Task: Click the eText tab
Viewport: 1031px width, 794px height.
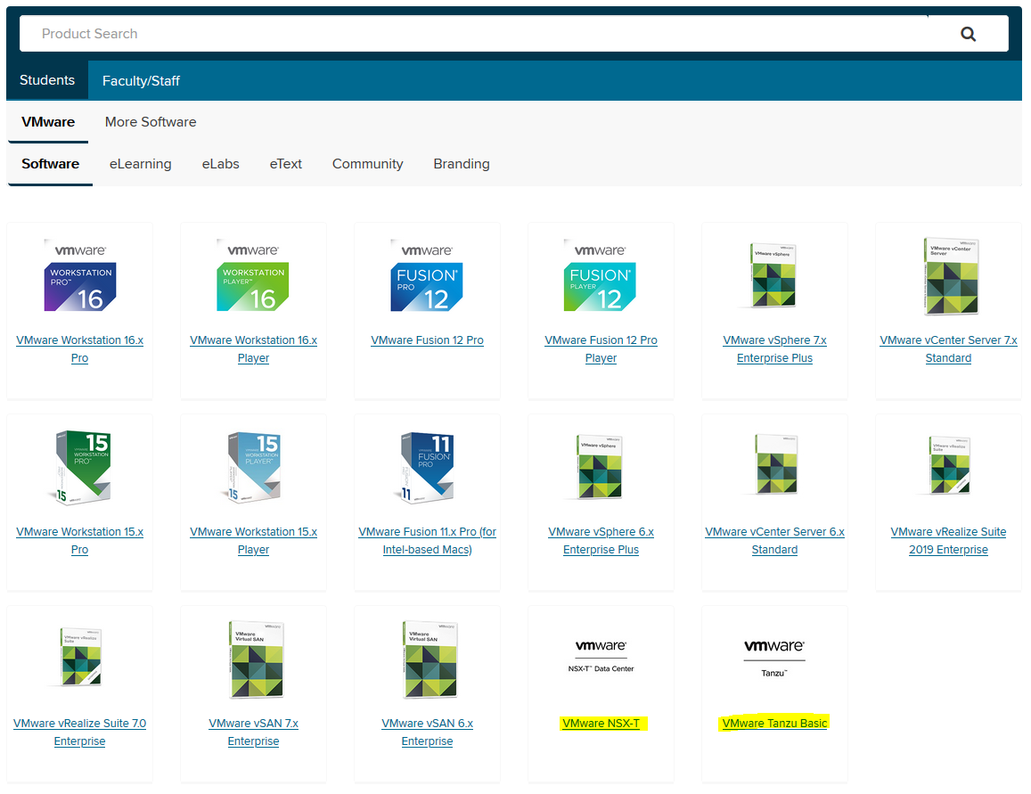Action: 285,164
